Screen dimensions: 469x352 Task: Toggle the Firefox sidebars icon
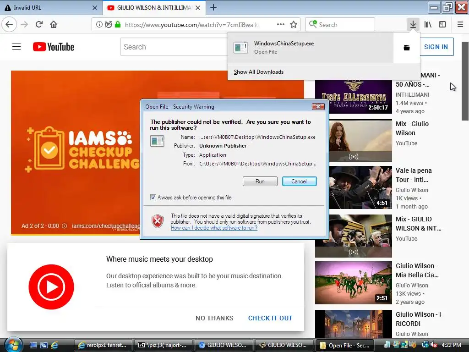point(442,24)
